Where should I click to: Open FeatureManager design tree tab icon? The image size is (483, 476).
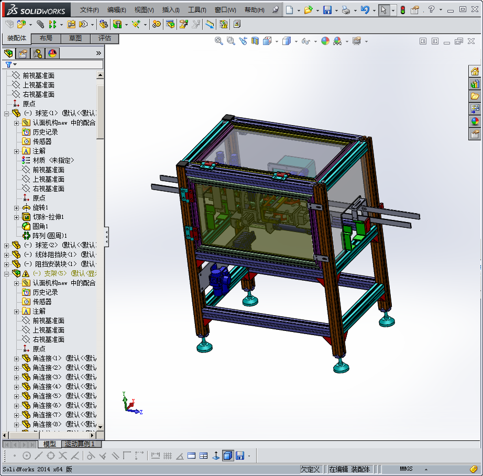(8, 53)
